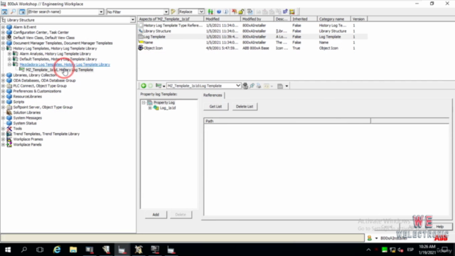Click the blue question mark help icon
The height and width of the screenshot is (256, 455).
click(x=219, y=12)
